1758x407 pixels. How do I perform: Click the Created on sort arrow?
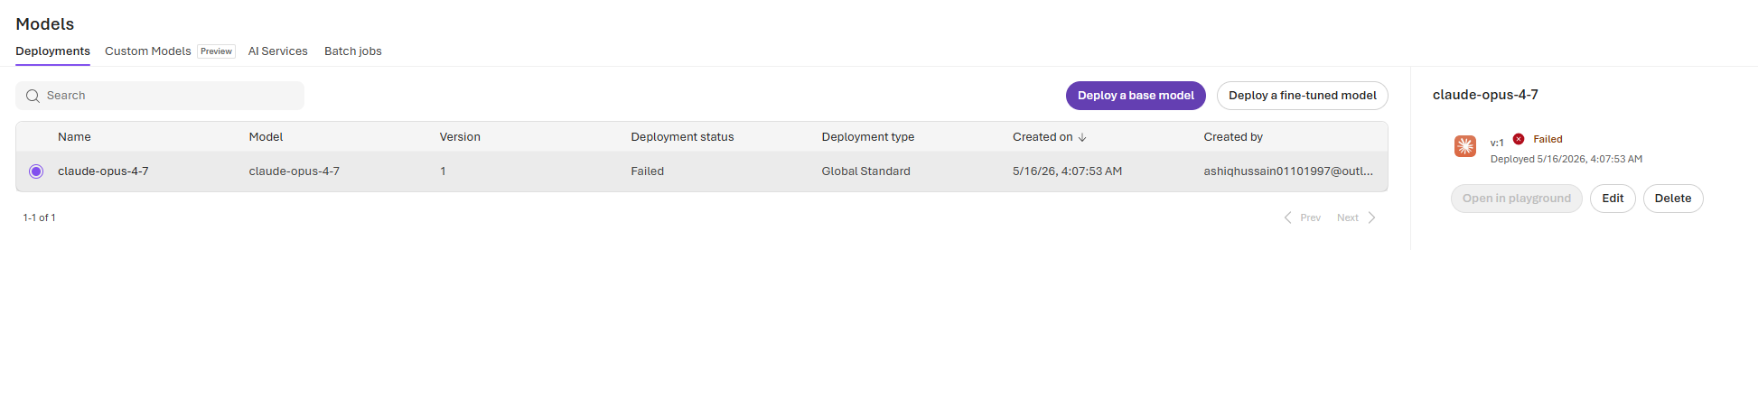tap(1082, 137)
